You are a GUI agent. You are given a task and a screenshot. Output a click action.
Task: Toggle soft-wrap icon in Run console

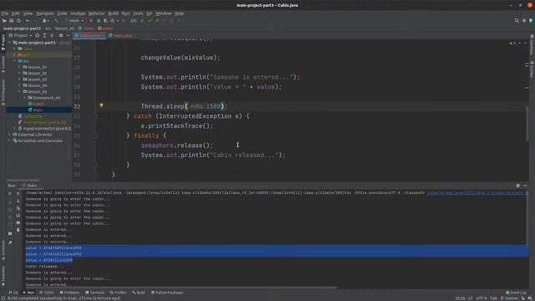(18, 208)
